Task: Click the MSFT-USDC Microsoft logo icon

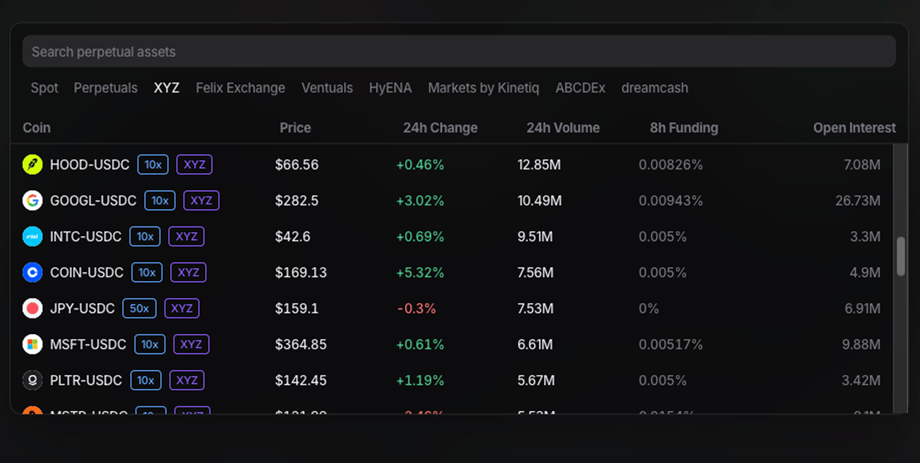Action: (32, 344)
